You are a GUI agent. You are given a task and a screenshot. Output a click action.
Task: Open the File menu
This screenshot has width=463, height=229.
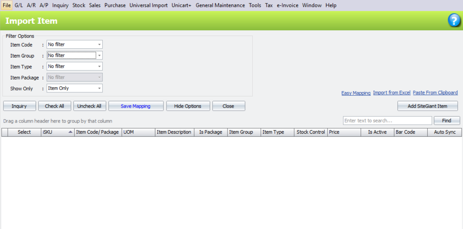tap(7, 5)
